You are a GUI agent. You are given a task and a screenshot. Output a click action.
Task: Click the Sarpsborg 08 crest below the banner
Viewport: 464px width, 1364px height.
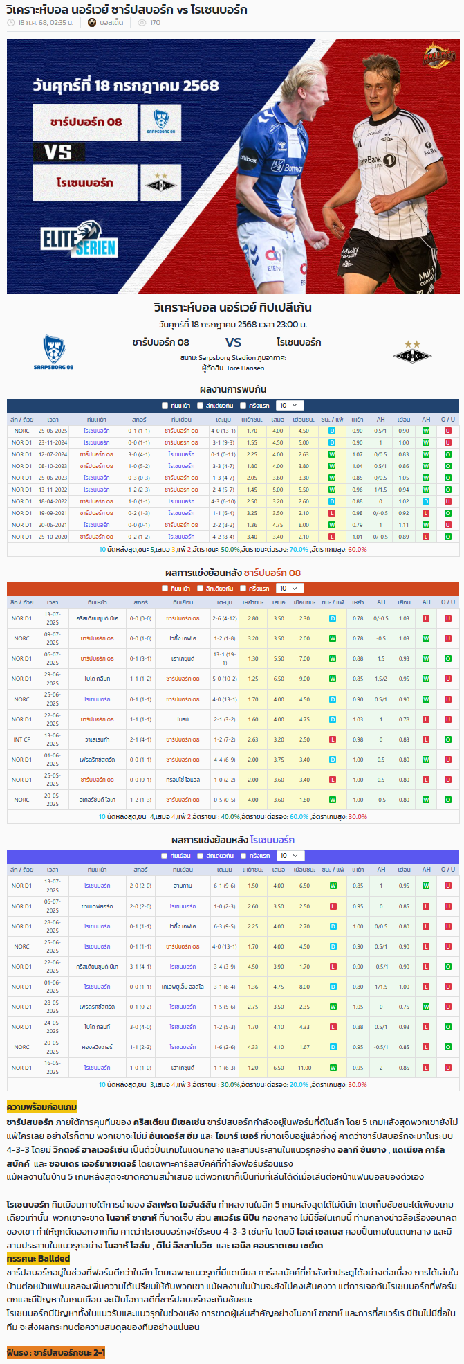(x=53, y=352)
